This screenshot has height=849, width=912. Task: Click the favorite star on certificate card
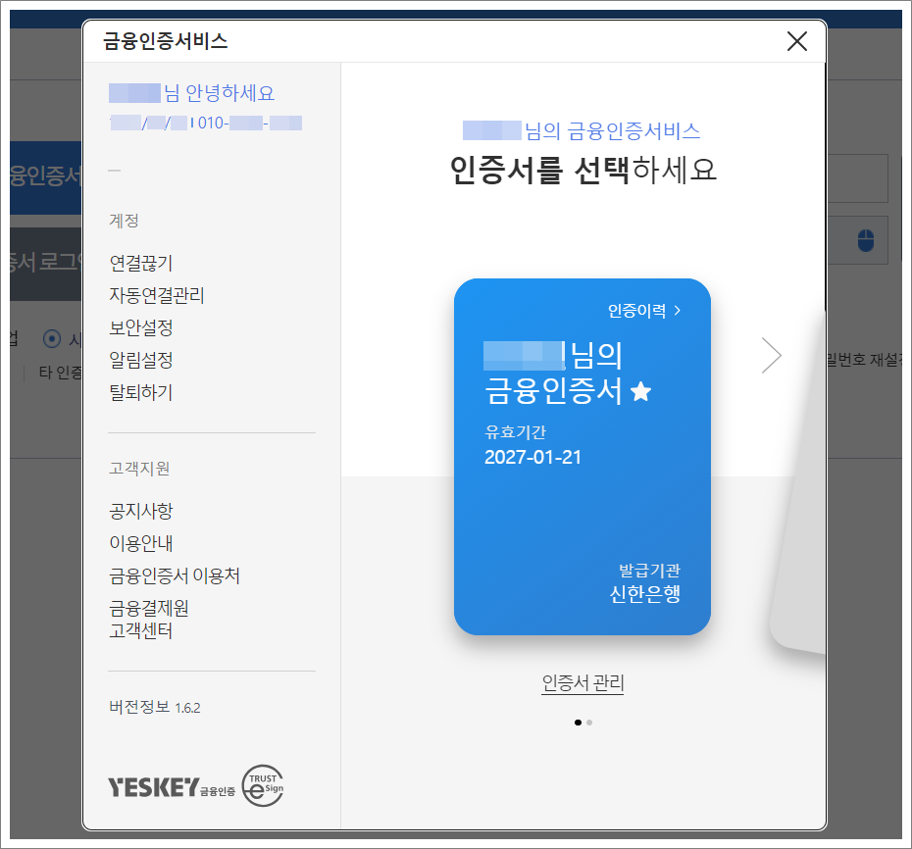pyautogui.click(x=641, y=391)
